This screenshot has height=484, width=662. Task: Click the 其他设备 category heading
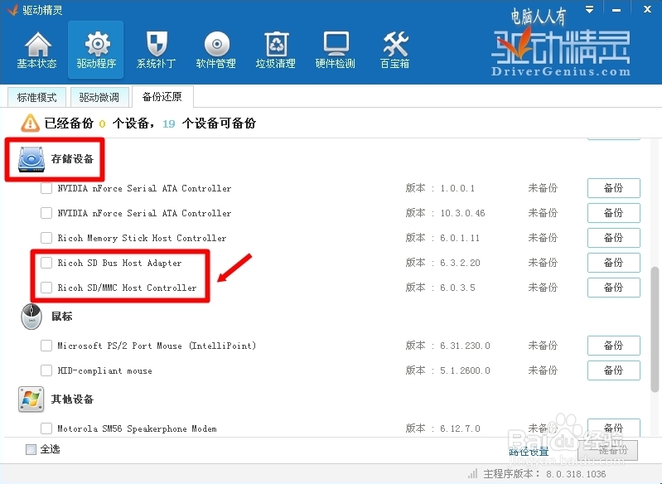click(72, 399)
